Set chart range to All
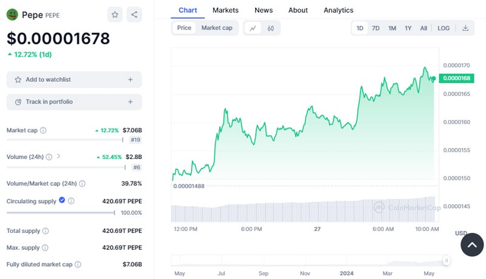The height and width of the screenshot is (279, 486). coord(423,28)
